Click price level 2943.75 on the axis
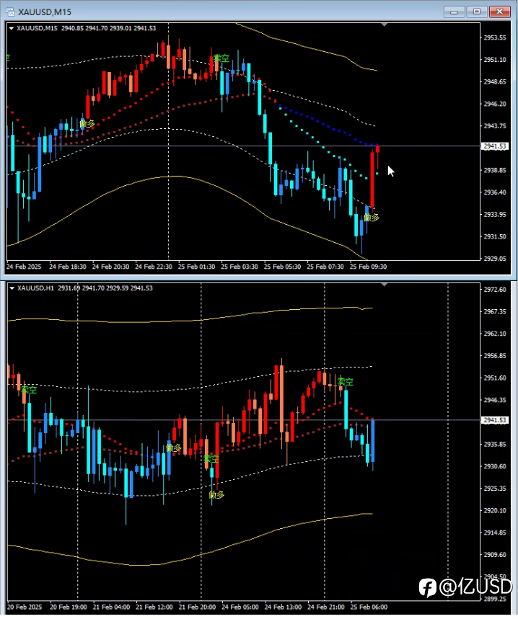The image size is (518, 619). tap(495, 126)
